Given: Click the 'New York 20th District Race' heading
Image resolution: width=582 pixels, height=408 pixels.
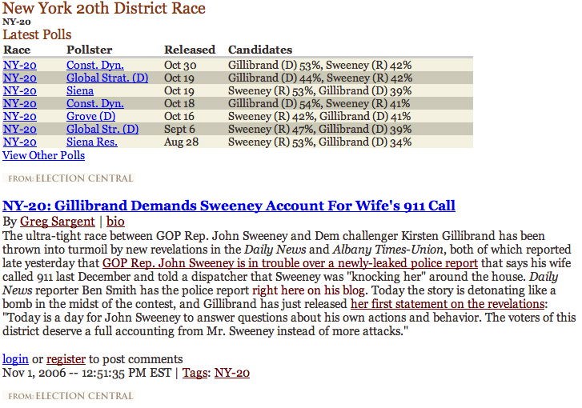Looking at the screenshot, I should point(104,8).
